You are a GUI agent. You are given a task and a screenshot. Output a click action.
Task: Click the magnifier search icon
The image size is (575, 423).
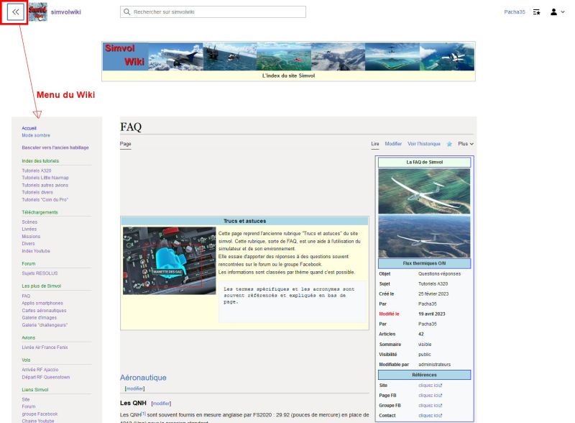127,12
